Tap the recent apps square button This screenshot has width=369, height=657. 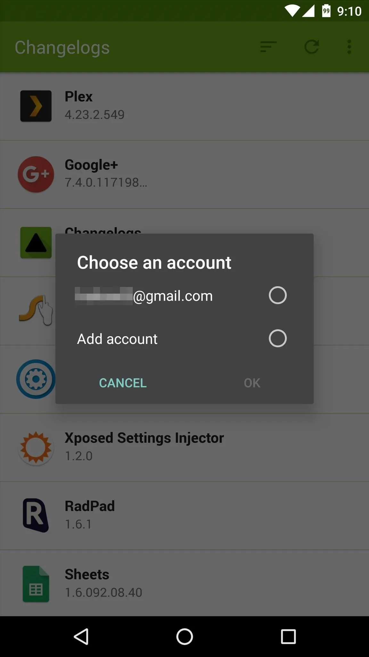coord(288,636)
